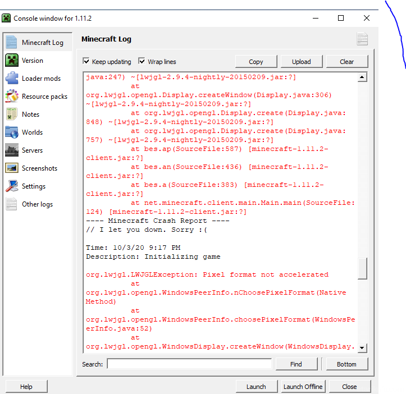The image size is (406, 394).
Task: Upload the log with Upload button
Action: (x=302, y=62)
